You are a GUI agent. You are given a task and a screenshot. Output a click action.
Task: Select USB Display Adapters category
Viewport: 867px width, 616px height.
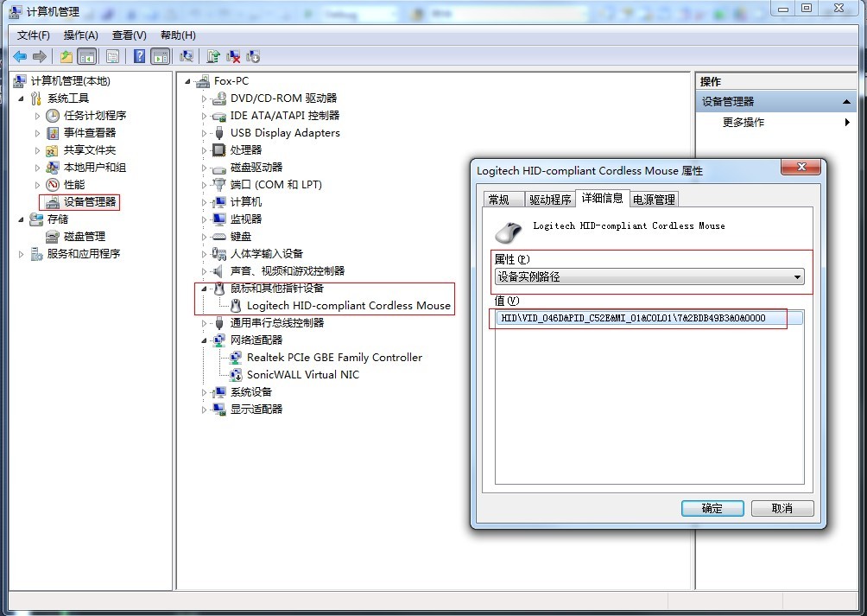click(x=285, y=133)
